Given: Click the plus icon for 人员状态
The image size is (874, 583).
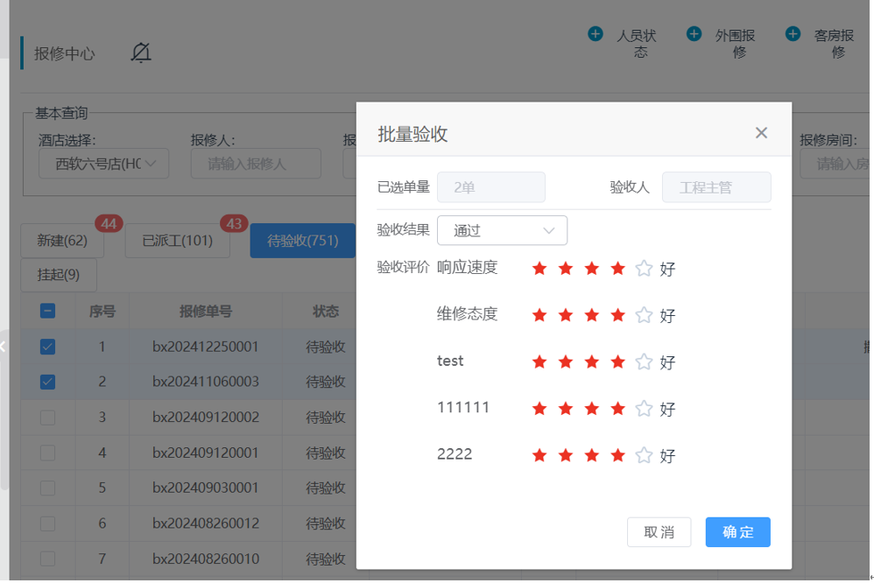Looking at the screenshot, I should (x=596, y=34).
